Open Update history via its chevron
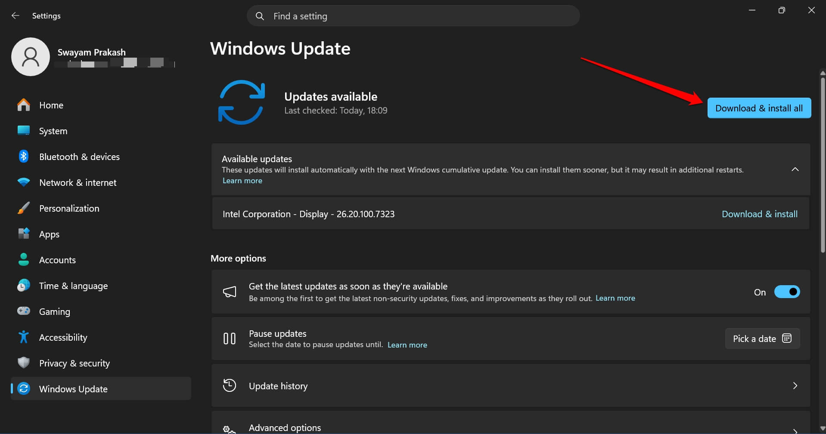This screenshot has width=826, height=434. 795,386
